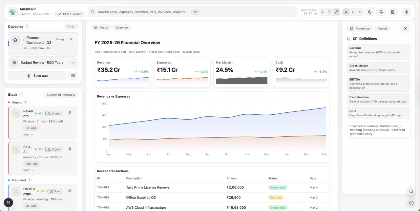Open the Net Margin 24.5% card
420x211 pixels.
241,73
